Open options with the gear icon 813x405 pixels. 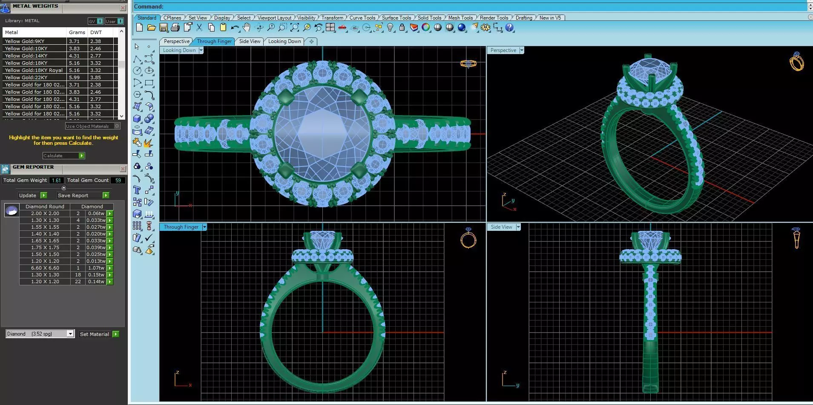pos(485,28)
